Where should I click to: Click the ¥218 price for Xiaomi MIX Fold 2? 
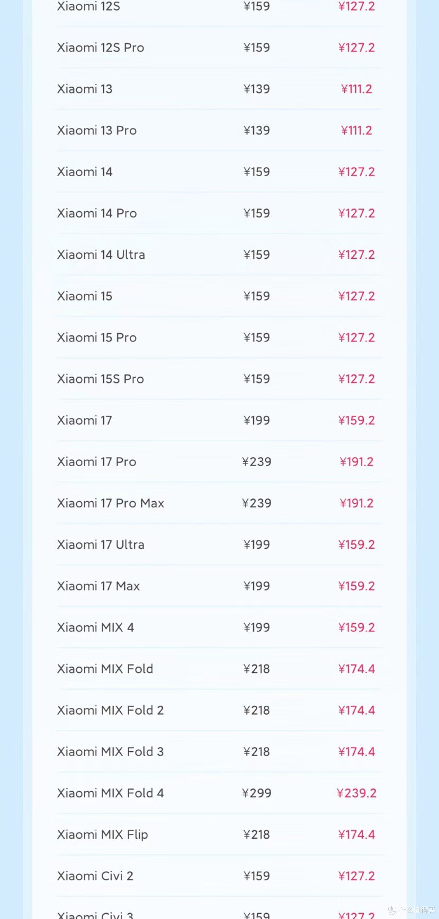(256, 710)
